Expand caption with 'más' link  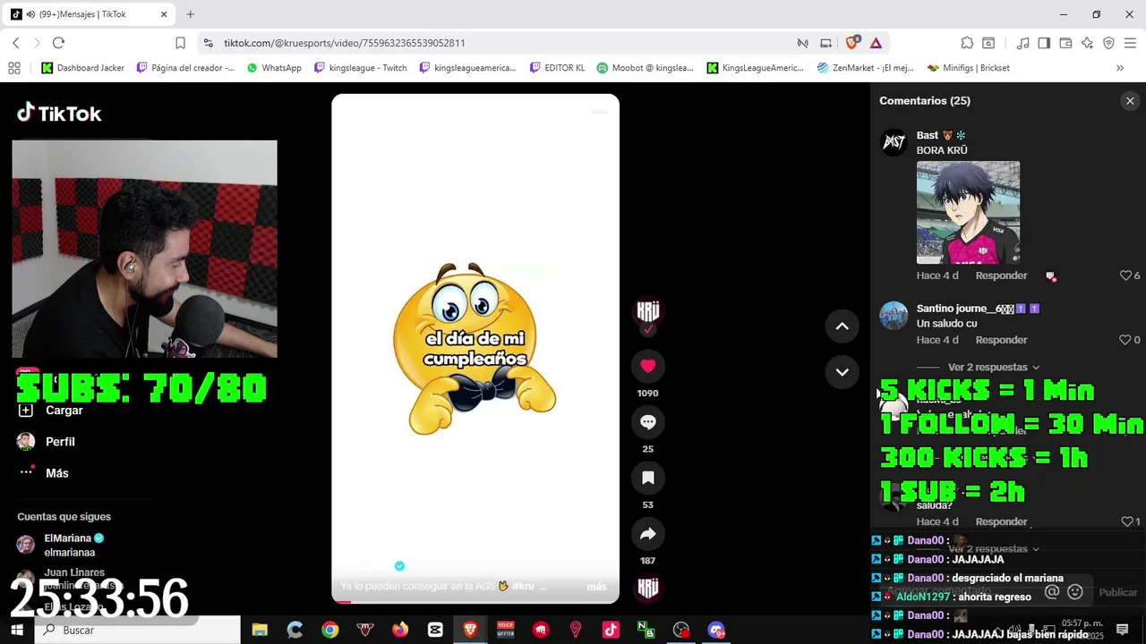(x=596, y=587)
